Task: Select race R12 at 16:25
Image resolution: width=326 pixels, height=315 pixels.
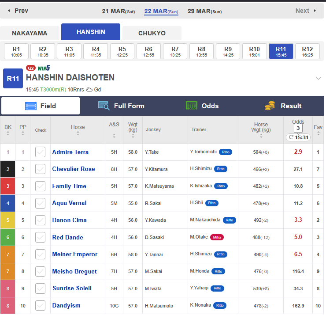Action: (307, 51)
